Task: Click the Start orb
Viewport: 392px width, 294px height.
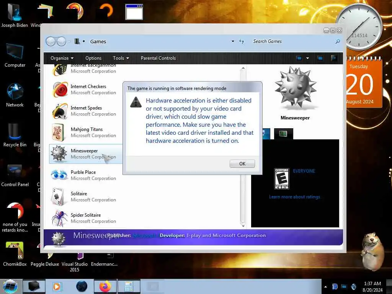Action: pos(10,286)
